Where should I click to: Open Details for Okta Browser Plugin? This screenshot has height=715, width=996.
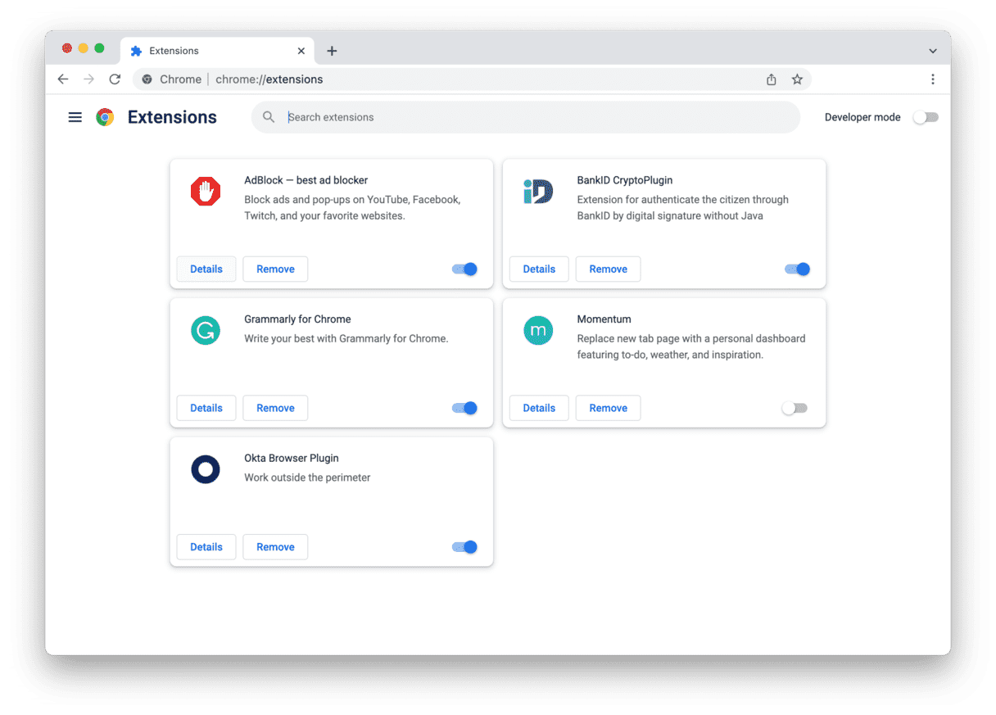pyautogui.click(x=206, y=547)
